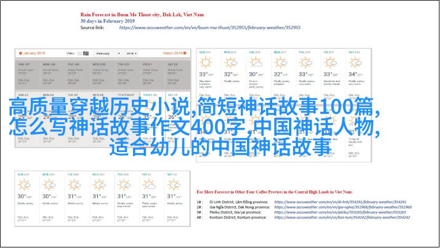Click the FRI 2/15 weather icon
Image resolution: width=440 pixels, height=248 pixels.
(x=330, y=63)
